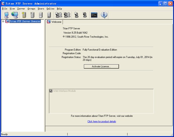Click the Activate License button
This screenshot has width=174, height=137.
pos(101,66)
